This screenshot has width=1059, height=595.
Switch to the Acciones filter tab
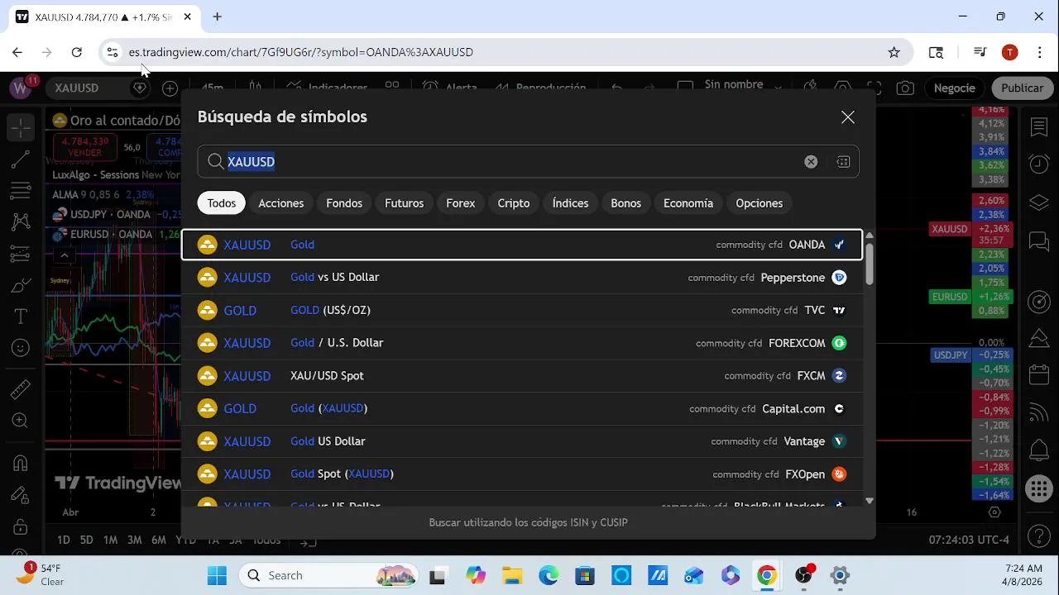281,203
